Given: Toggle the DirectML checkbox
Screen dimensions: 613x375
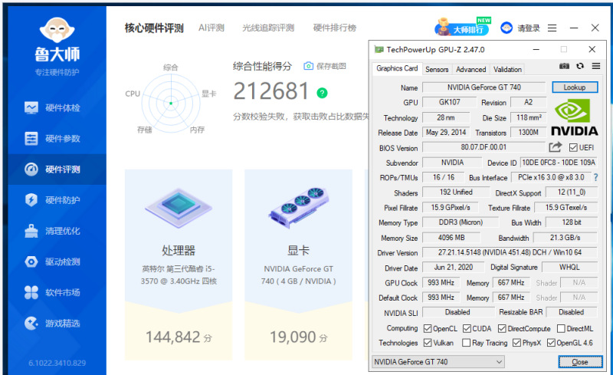Looking at the screenshot, I should [561, 328].
